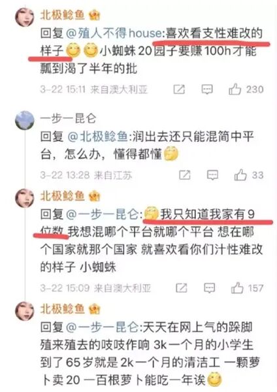Open the 一步一昆仑 username profile
Screen dimensions: 277x392
pos(68,118)
